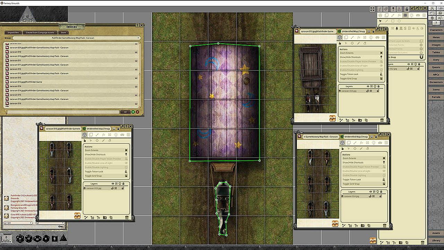Image resolution: width=444 pixels, height=250 pixels.
Task: Click add-folder icon in caravan 013 window
Action: 360,120
